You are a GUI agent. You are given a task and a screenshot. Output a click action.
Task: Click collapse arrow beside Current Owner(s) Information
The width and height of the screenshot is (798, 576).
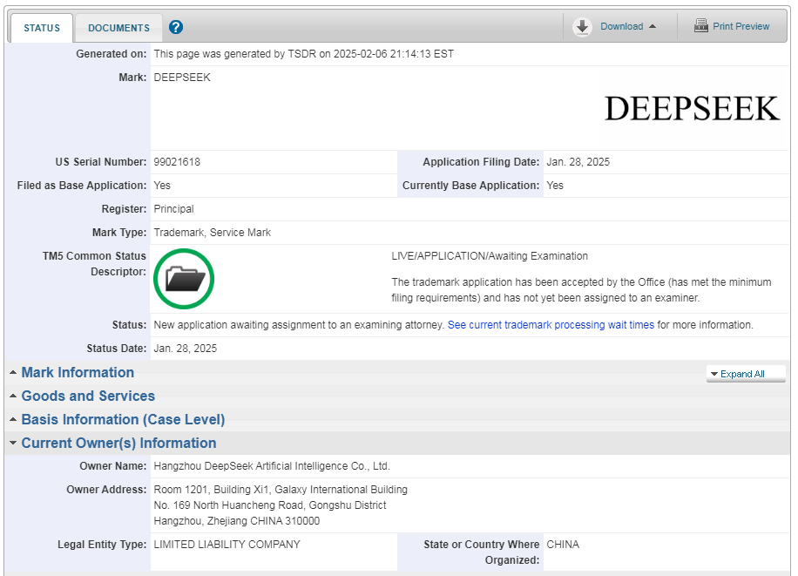tap(13, 444)
